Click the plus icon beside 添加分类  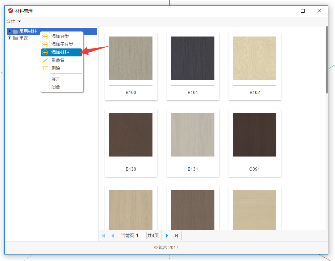tap(45, 37)
